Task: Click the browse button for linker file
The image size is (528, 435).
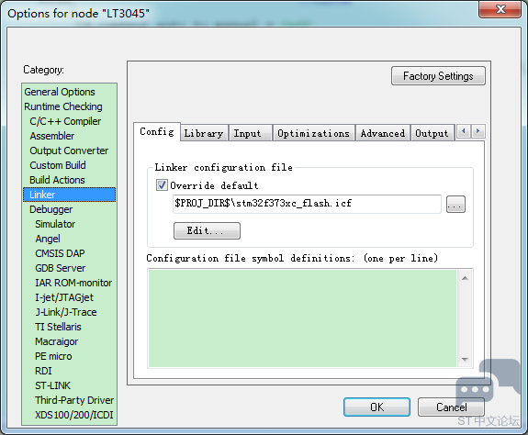Action: pyautogui.click(x=455, y=205)
